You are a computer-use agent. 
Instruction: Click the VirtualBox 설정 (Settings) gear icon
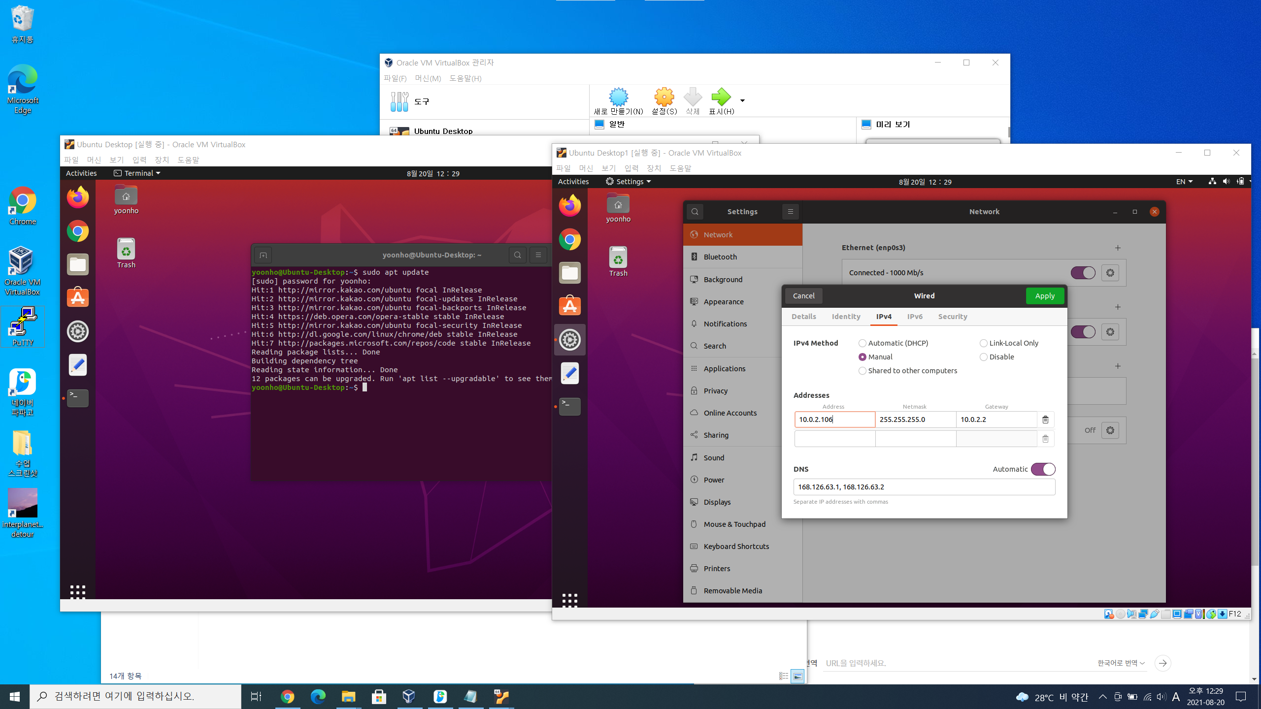click(664, 97)
